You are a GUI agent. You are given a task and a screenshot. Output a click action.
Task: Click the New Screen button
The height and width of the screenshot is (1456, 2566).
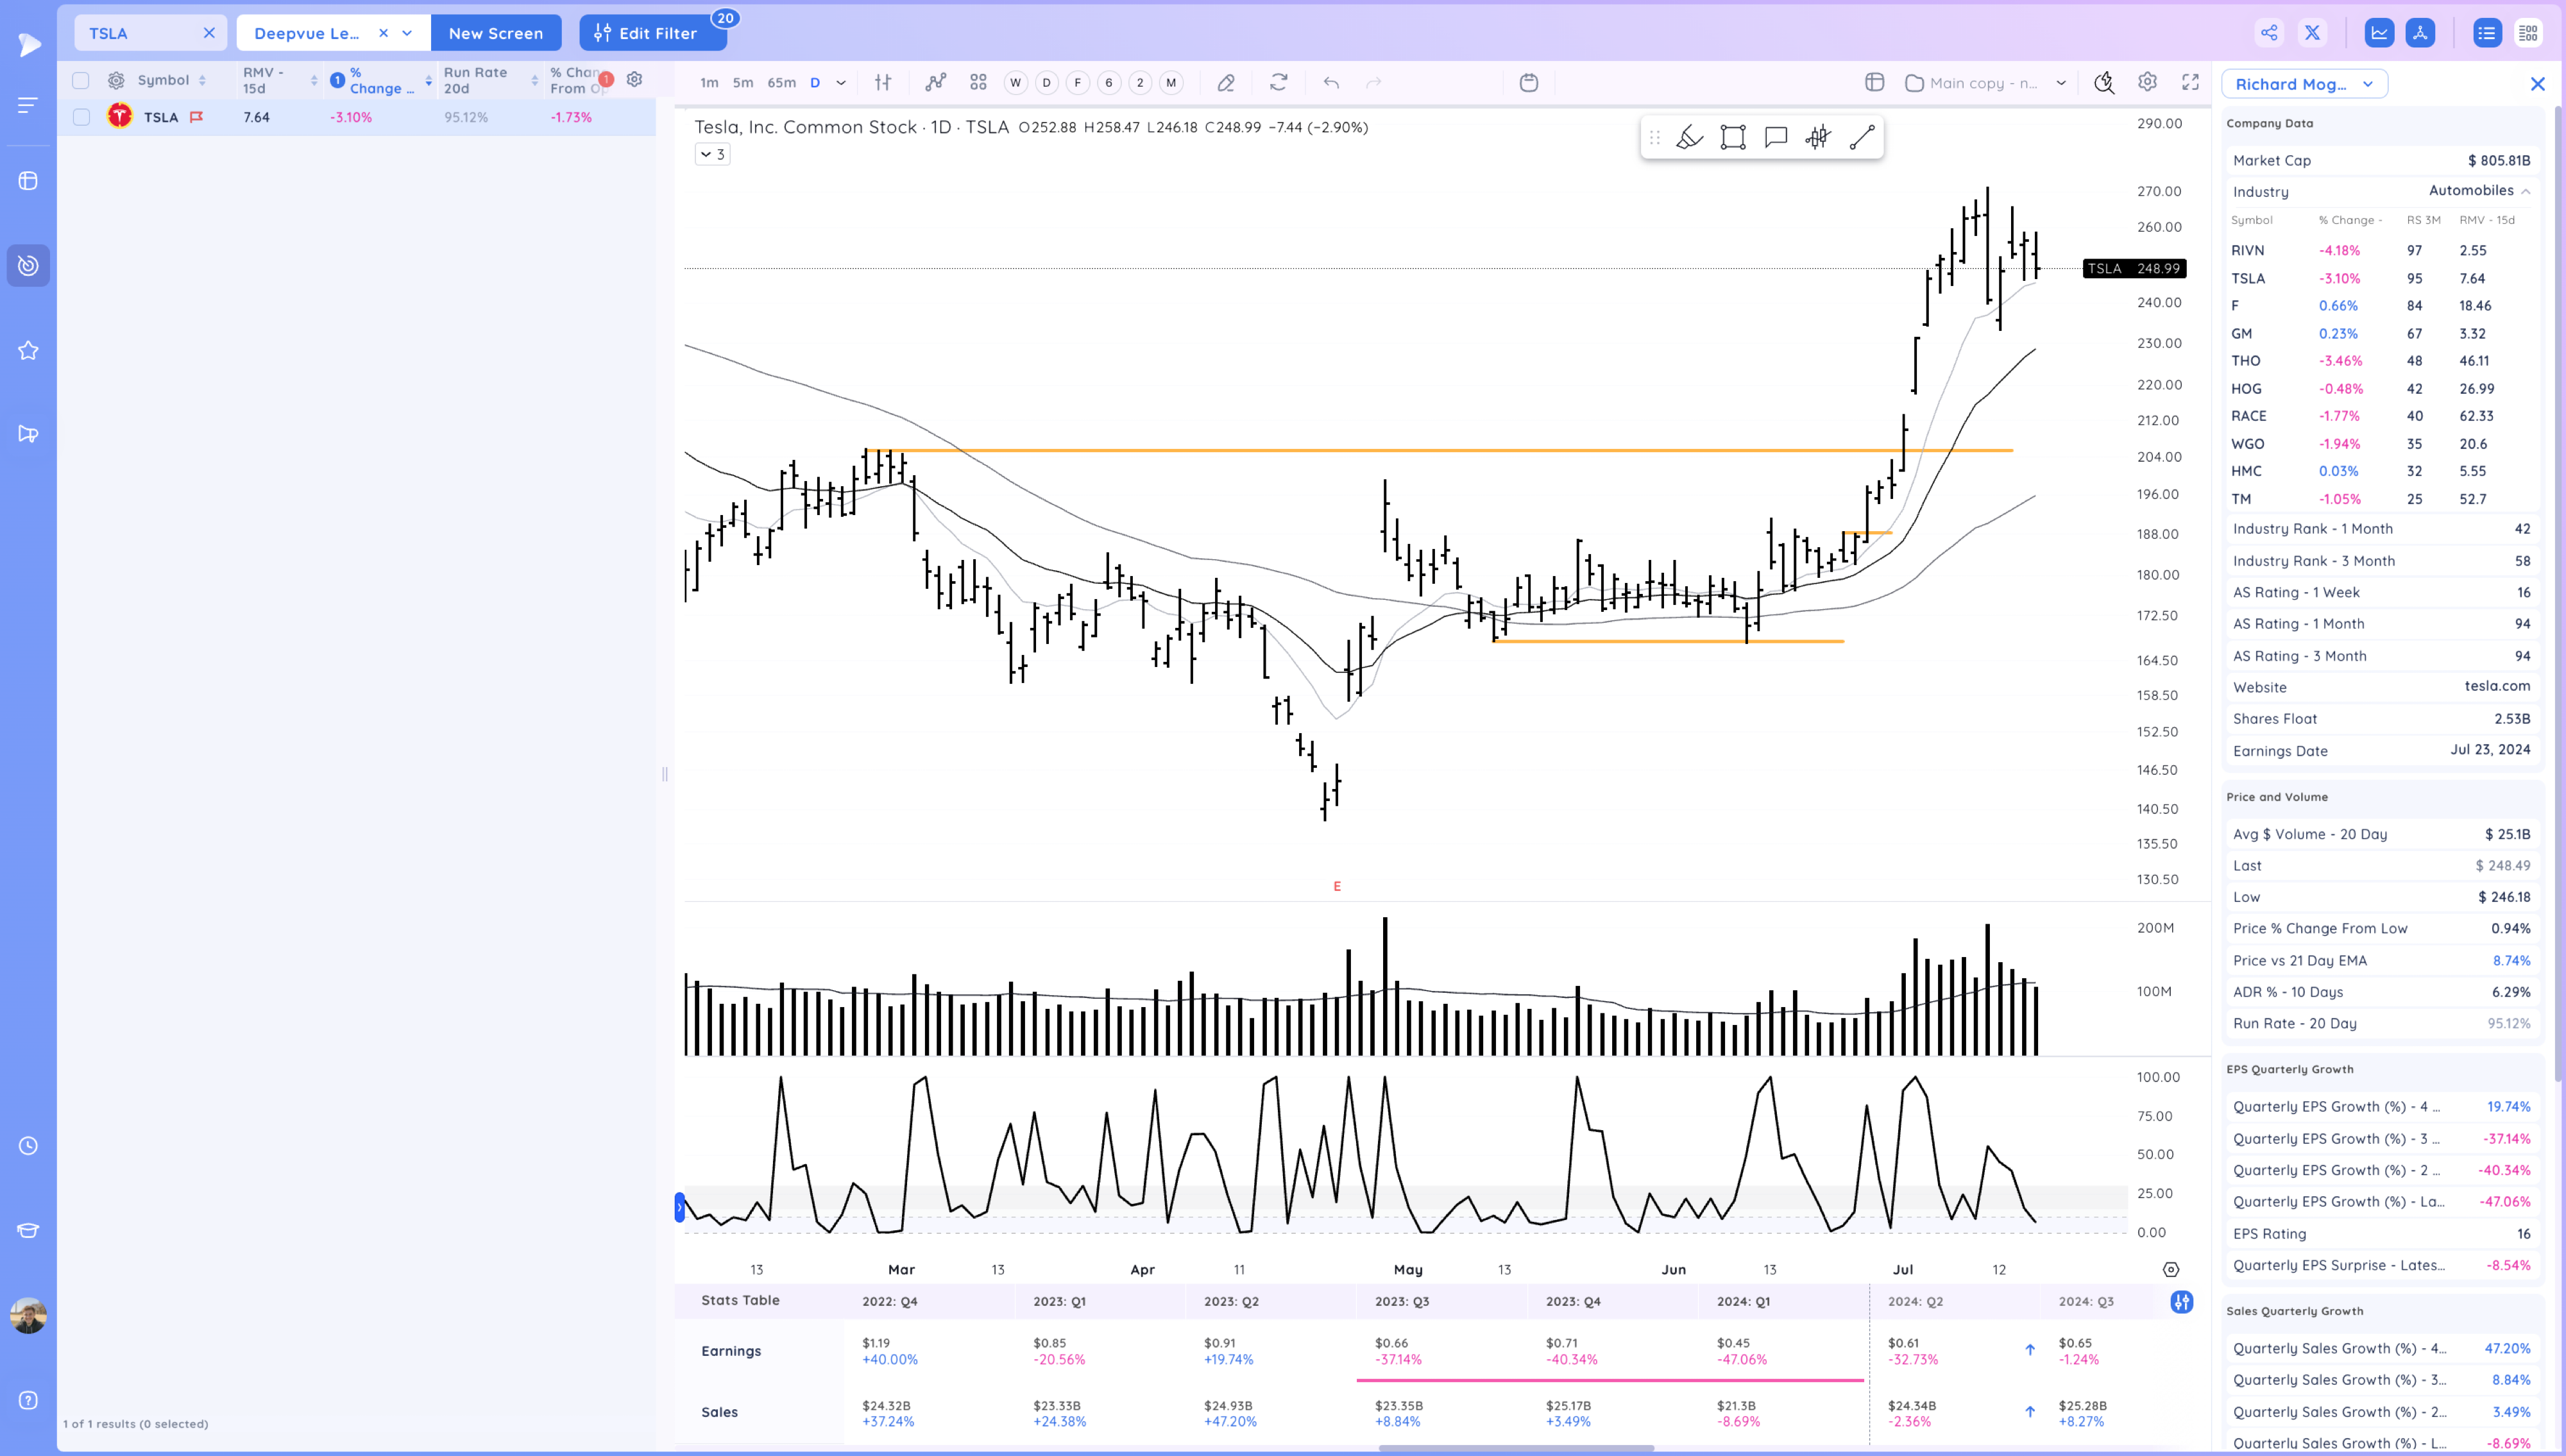(495, 33)
